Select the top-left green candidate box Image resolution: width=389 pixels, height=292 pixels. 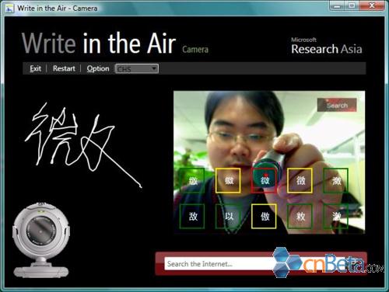click(192, 180)
